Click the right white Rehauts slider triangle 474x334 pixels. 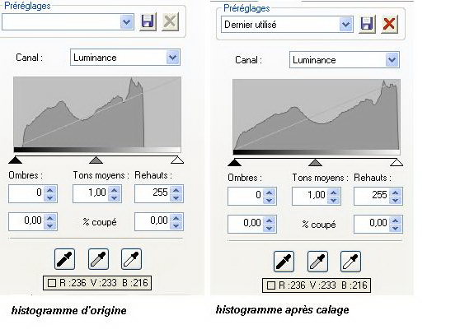point(397,163)
